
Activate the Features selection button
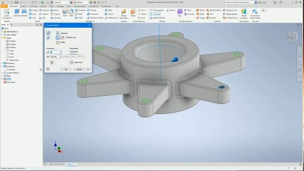point(58,33)
